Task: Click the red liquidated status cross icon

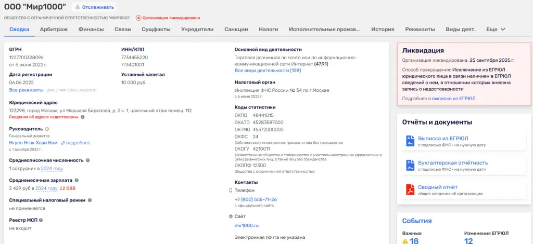Action: click(138, 18)
